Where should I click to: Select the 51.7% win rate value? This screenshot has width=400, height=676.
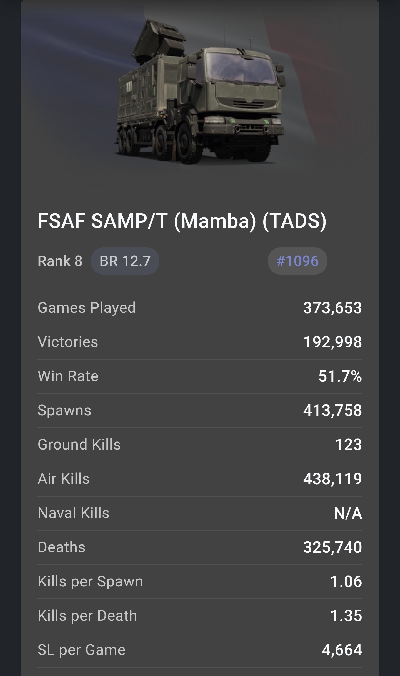(x=340, y=376)
